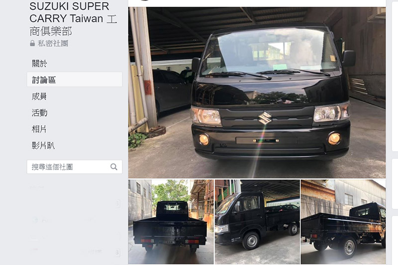Select the 討論區 menu item

click(x=74, y=80)
